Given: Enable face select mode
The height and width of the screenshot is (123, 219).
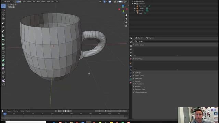Looking at the screenshot, I should tap(20, 2).
